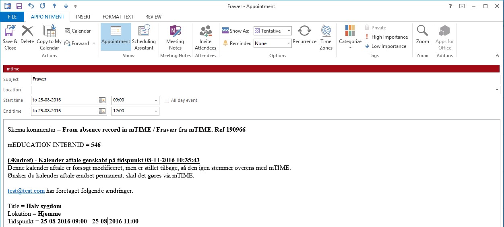Click Invite Attendees icon
This screenshot has height=227, width=504.
205,31
